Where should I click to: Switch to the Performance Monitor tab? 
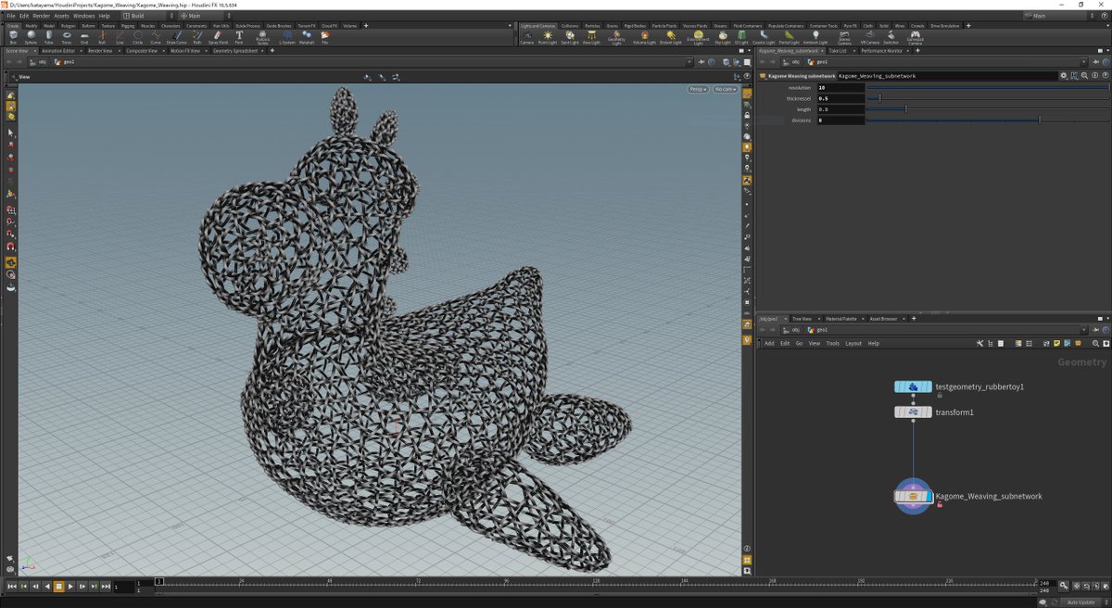click(x=881, y=51)
